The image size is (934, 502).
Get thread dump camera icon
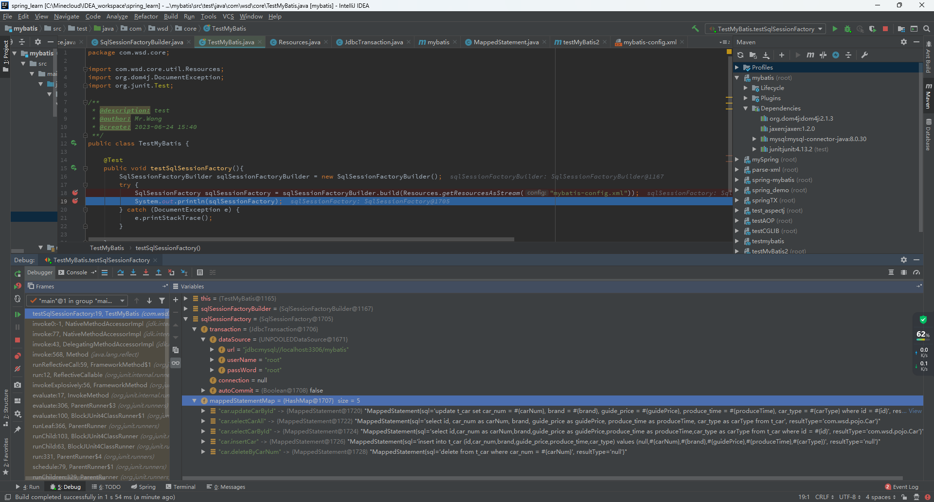[x=18, y=385]
